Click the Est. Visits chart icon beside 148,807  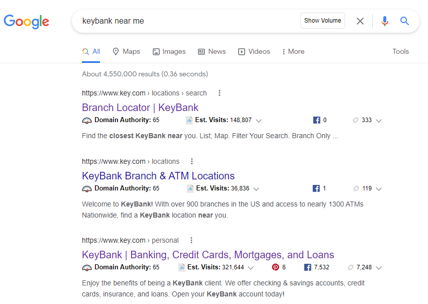[x=189, y=120]
